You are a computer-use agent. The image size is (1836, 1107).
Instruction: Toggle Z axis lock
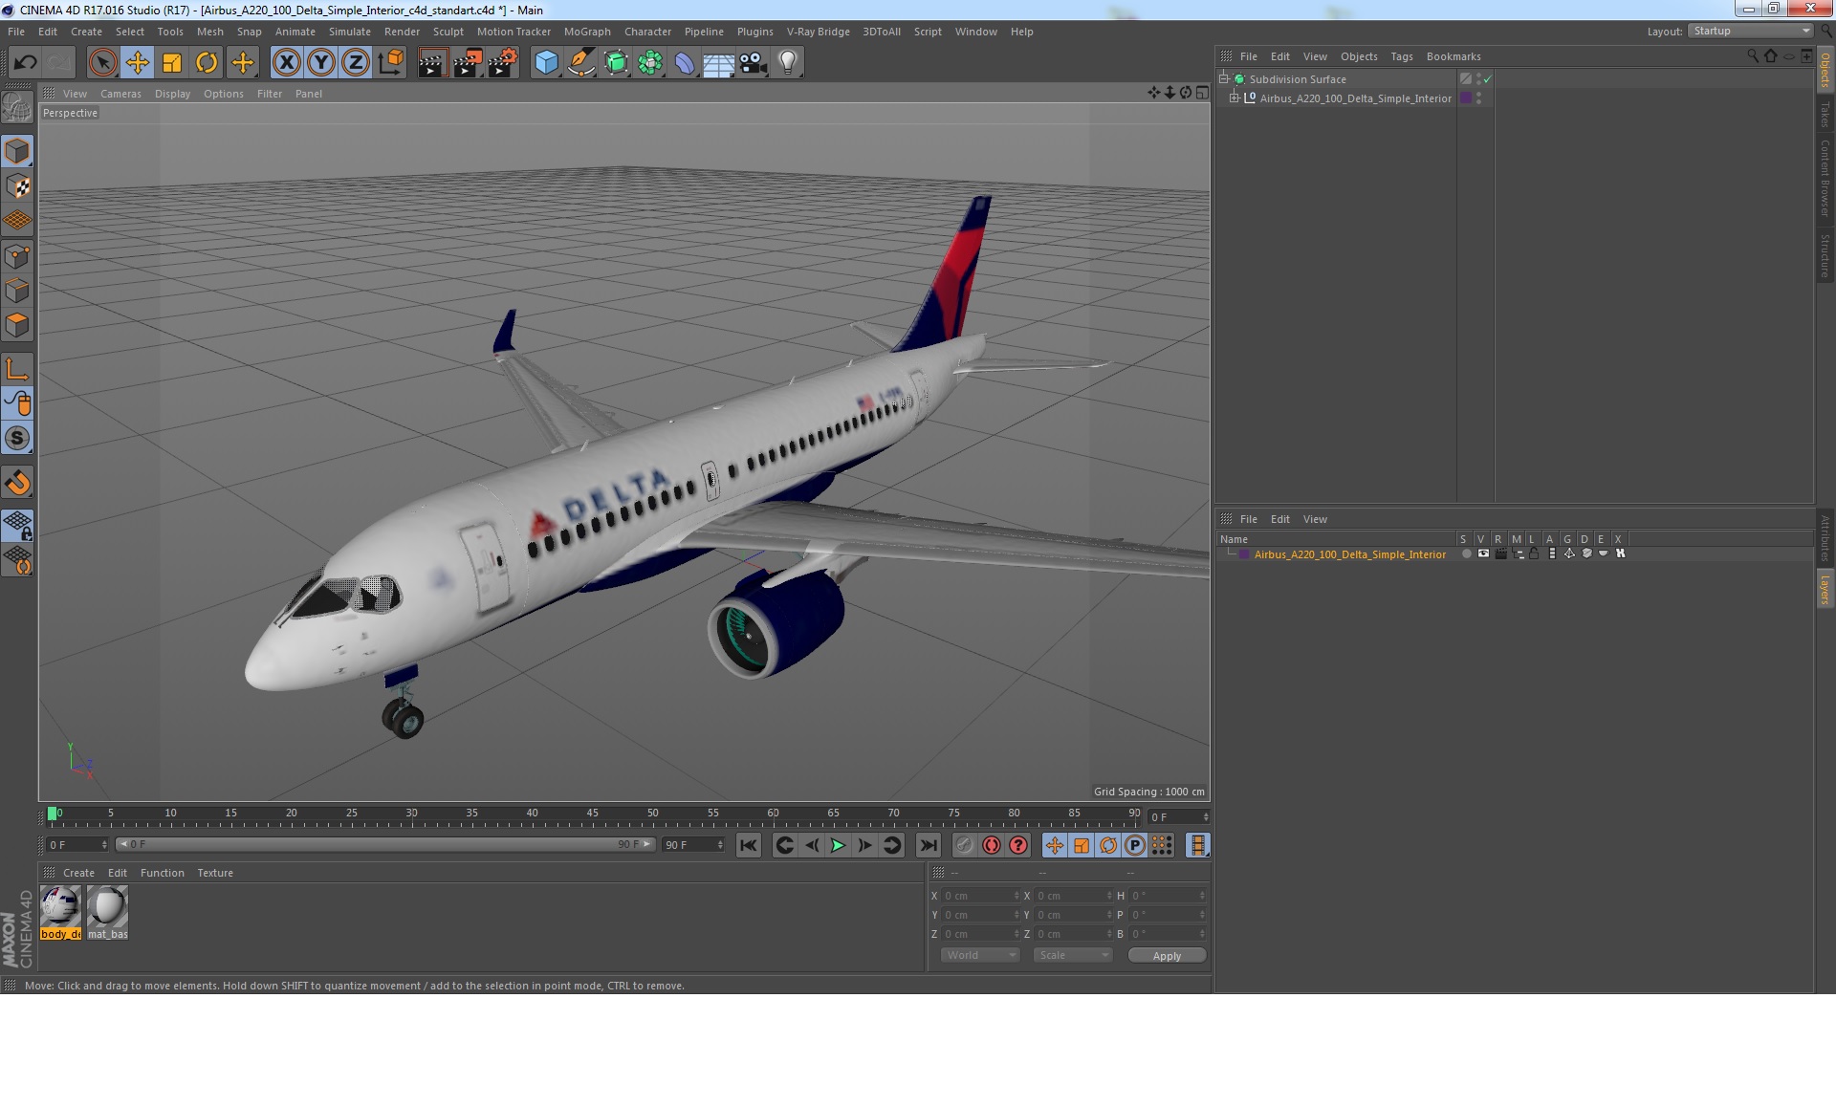click(356, 63)
